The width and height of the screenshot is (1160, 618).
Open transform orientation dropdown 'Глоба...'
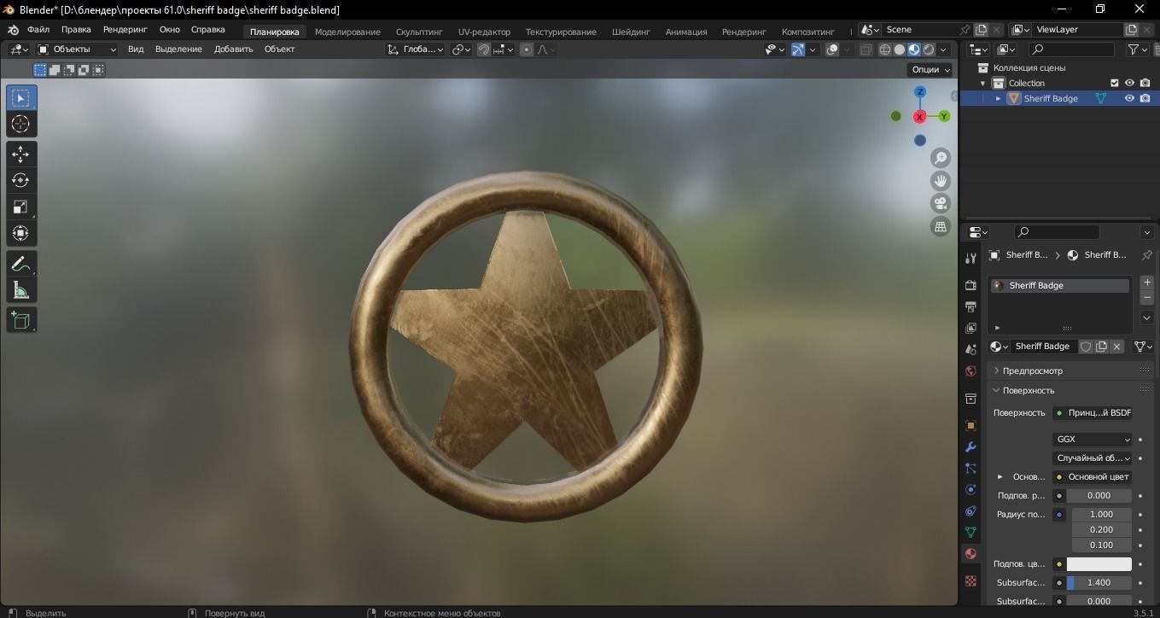coord(416,50)
